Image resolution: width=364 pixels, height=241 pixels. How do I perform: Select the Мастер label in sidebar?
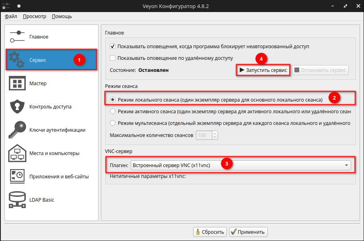tap(38, 84)
